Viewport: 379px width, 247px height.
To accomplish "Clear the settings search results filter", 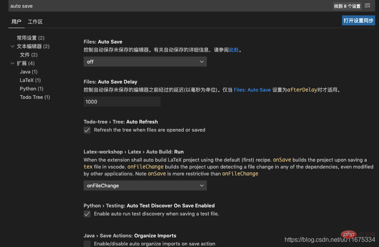I will pyautogui.click(x=367, y=6).
